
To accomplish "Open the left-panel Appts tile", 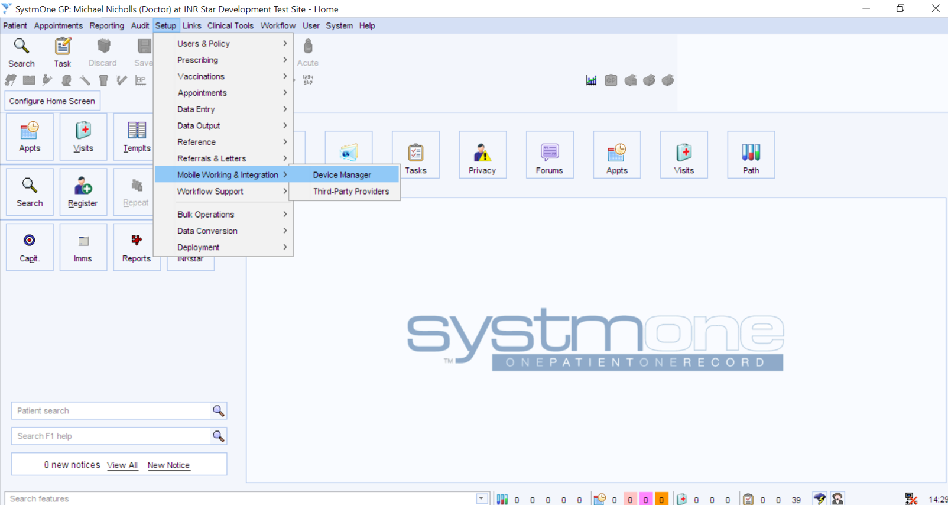I will 30,137.
